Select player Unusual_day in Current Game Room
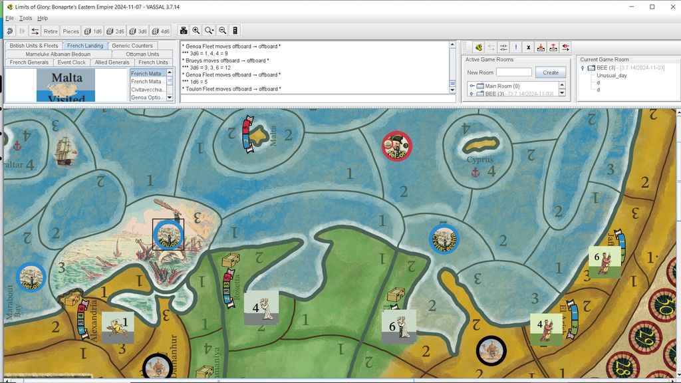This screenshot has width=681, height=383. (x=612, y=76)
